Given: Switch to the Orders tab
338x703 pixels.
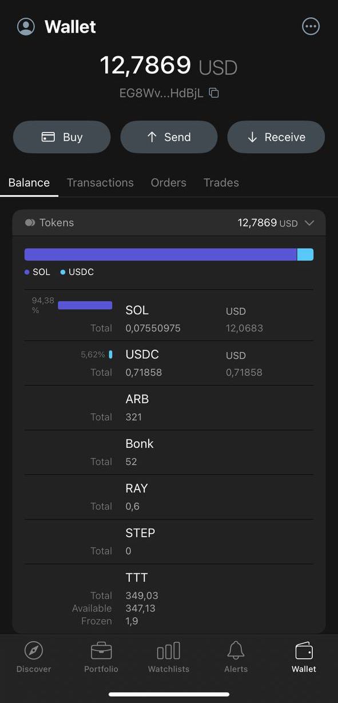Looking at the screenshot, I should click(x=169, y=182).
